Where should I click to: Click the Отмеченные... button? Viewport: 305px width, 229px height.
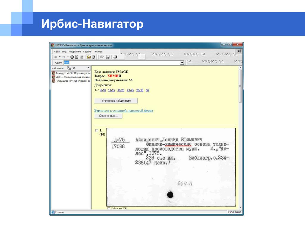pyautogui.click(x=108, y=116)
